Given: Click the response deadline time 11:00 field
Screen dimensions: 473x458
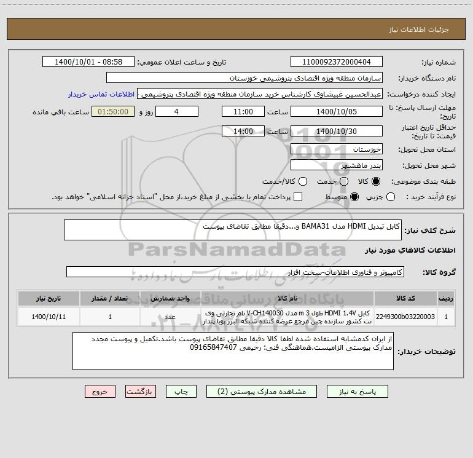Looking at the screenshot, I should coord(243,112).
